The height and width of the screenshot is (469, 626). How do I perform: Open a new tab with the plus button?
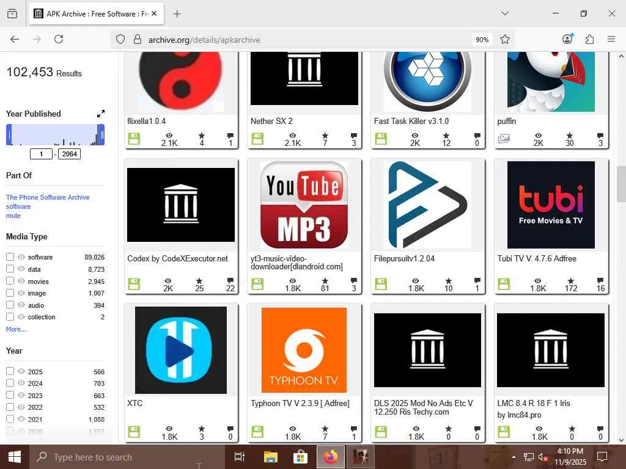point(177,13)
